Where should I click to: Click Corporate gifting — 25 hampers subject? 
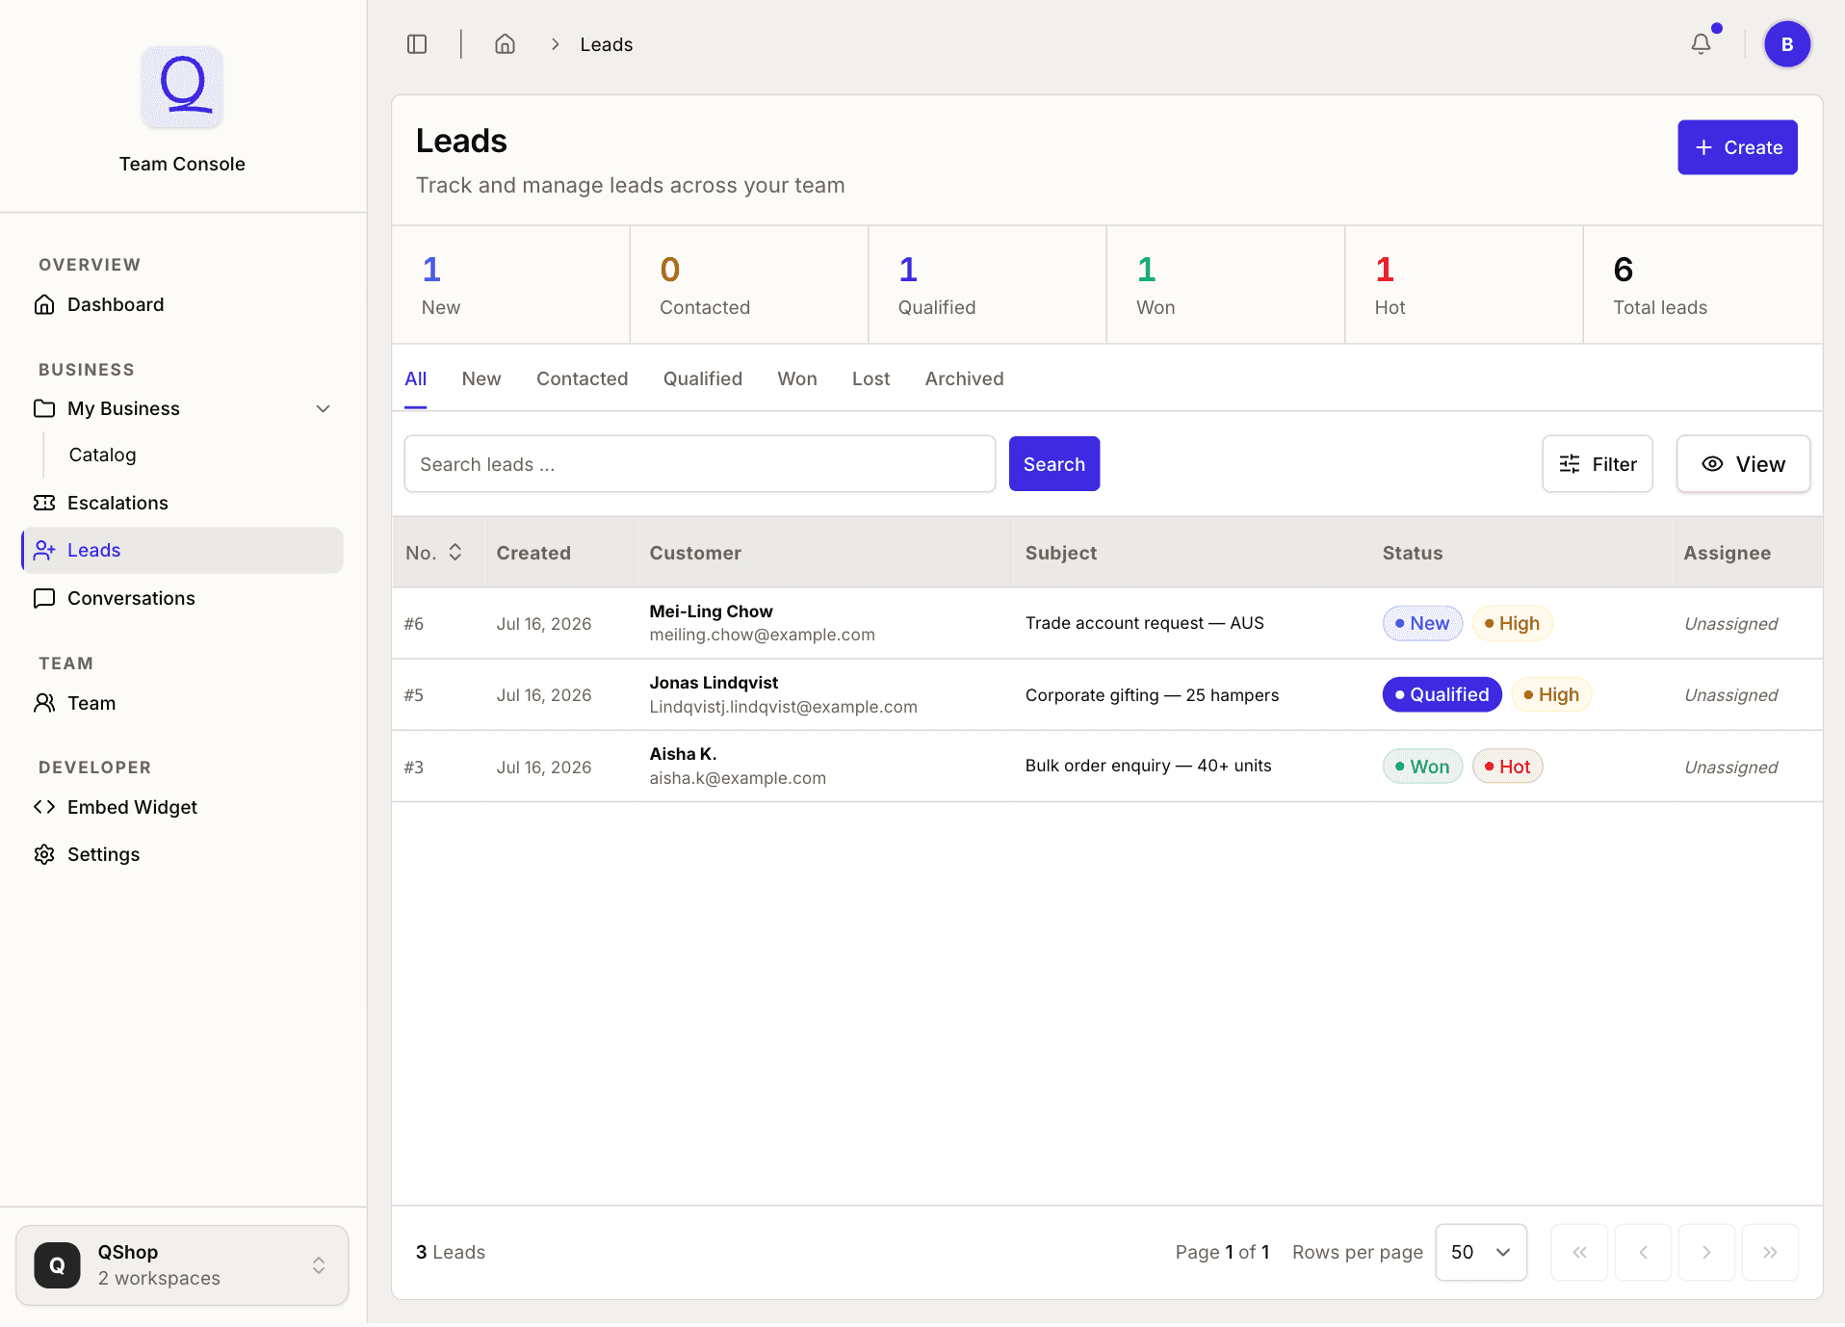click(x=1152, y=695)
